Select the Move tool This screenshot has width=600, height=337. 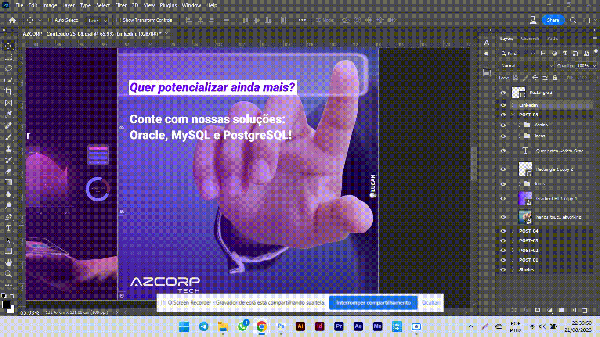(8, 46)
